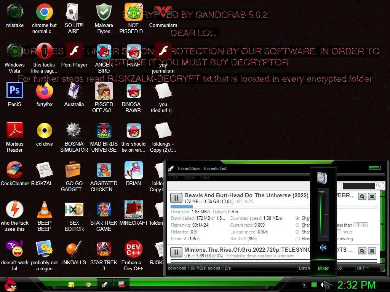Click the 'DHT: 1' status bar entry
This screenshot has width=390, height=292.
click(x=363, y=268)
